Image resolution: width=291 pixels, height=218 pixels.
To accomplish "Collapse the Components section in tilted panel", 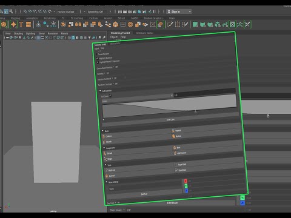I will tap(104, 148).
